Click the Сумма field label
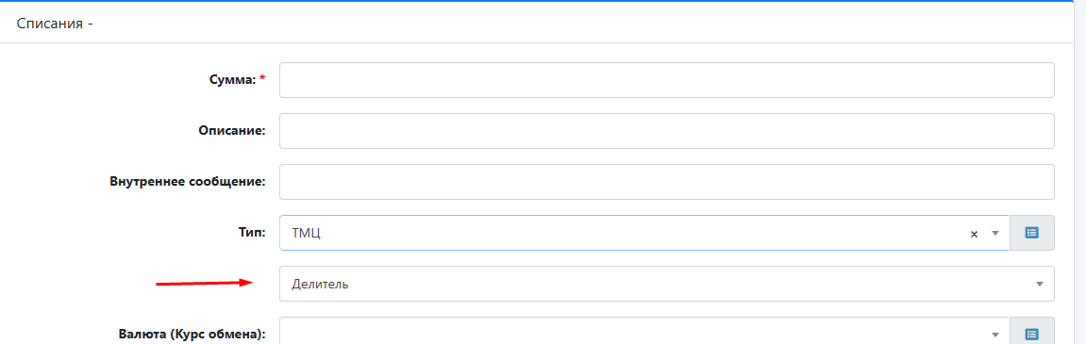Image resolution: width=1086 pixels, height=344 pixels. tap(232, 80)
